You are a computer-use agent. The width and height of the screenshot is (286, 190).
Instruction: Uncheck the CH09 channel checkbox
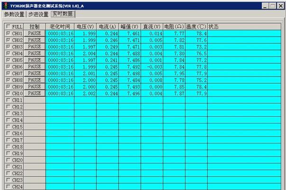pyautogui.click(x=8, y=86)
